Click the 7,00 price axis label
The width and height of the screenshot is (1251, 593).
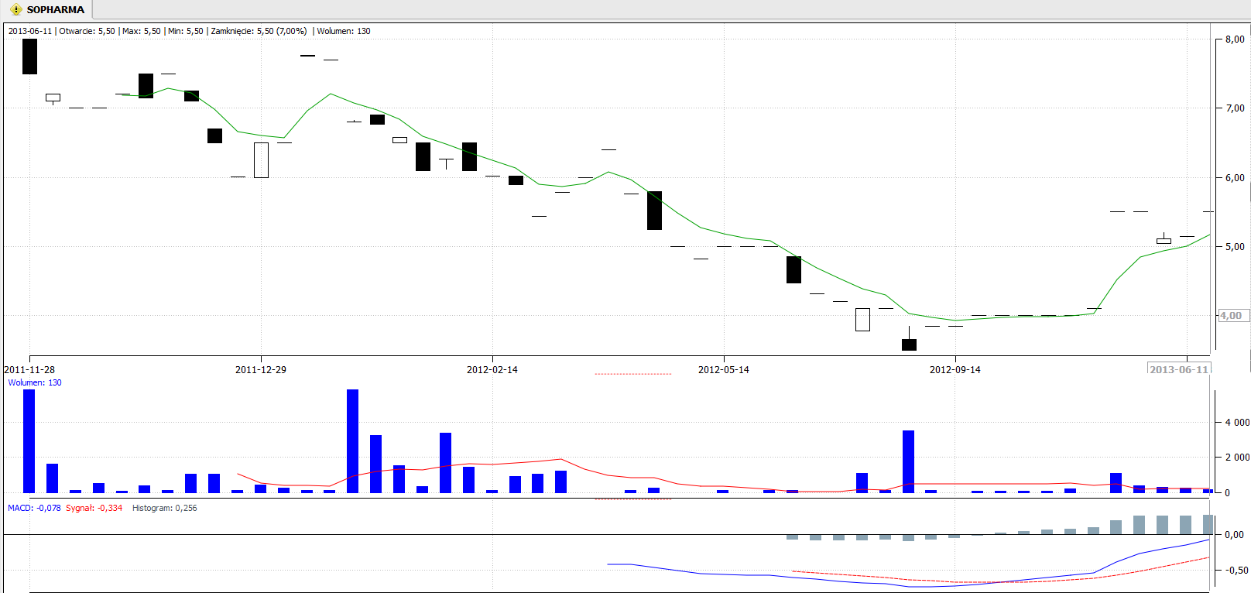pos(1236,108)
